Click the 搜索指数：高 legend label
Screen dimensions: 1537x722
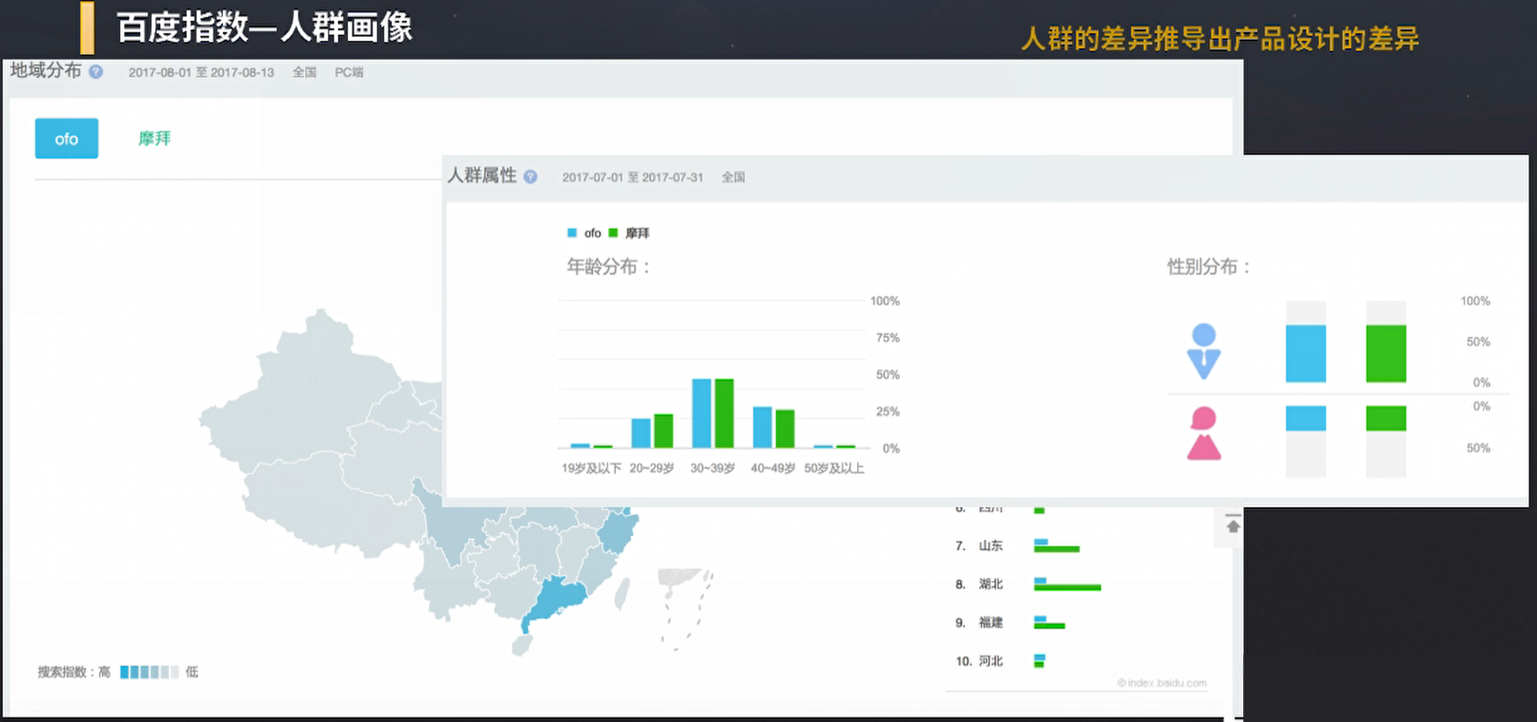click(x=74, y=672)
